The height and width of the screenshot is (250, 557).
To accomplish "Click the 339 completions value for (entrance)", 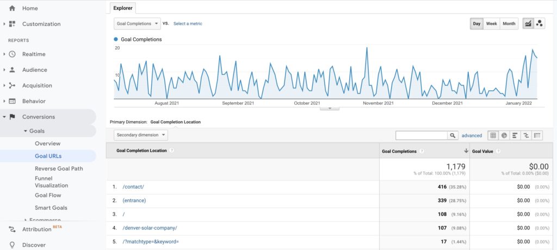I will click(x=442, y=201).
